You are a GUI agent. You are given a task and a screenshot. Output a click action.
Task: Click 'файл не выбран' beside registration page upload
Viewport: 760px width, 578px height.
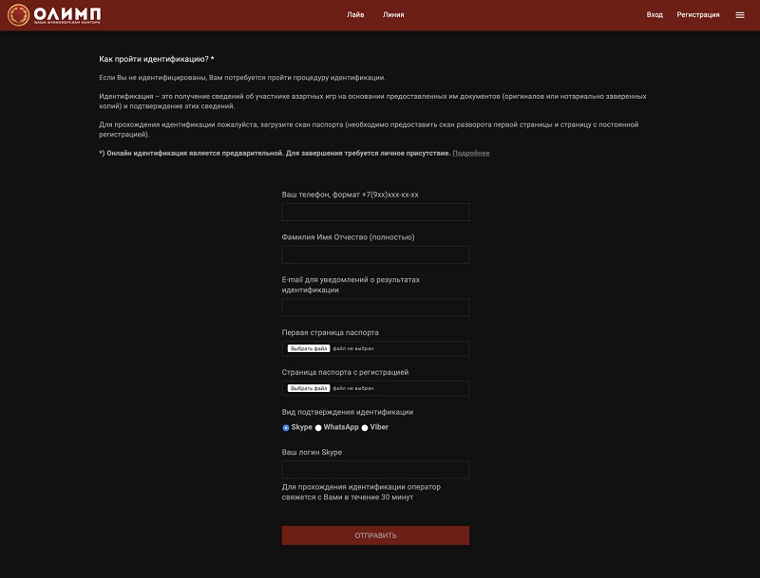pos(353,388)
